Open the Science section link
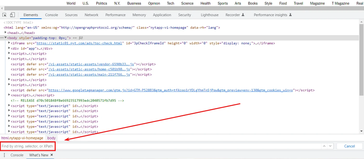 187,3
